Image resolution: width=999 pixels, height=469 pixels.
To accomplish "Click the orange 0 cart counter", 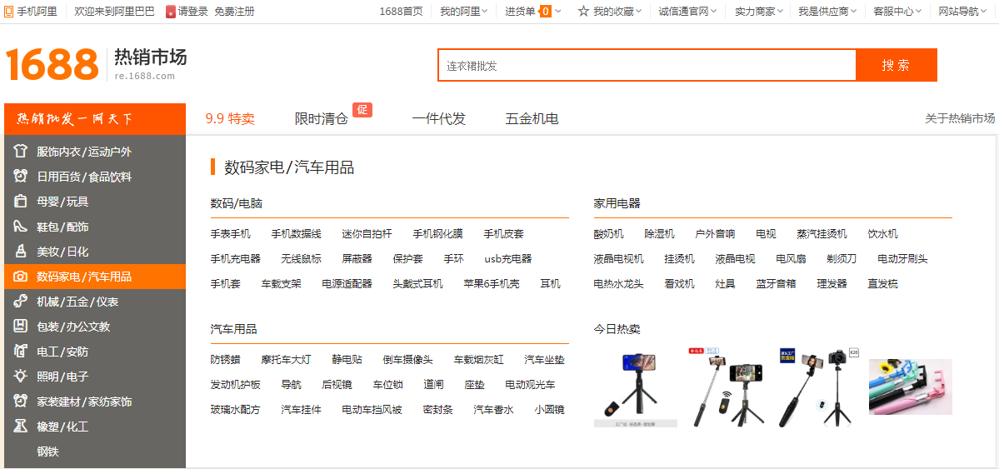I will coord(546,11).
